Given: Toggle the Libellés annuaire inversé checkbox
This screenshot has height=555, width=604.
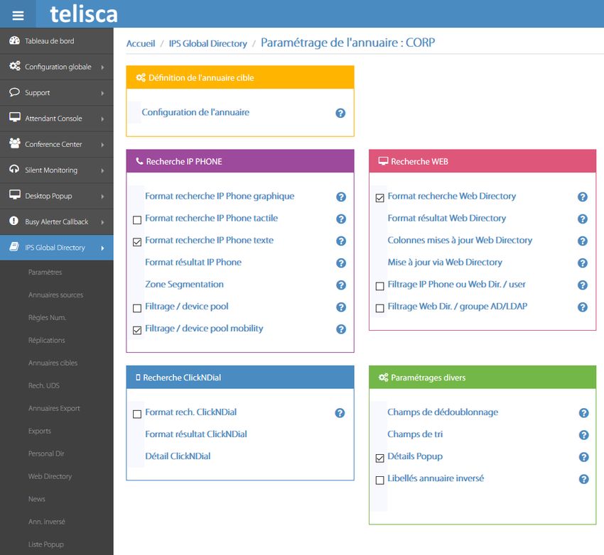Looking at the screenshot, I should (x=379, y=480).
